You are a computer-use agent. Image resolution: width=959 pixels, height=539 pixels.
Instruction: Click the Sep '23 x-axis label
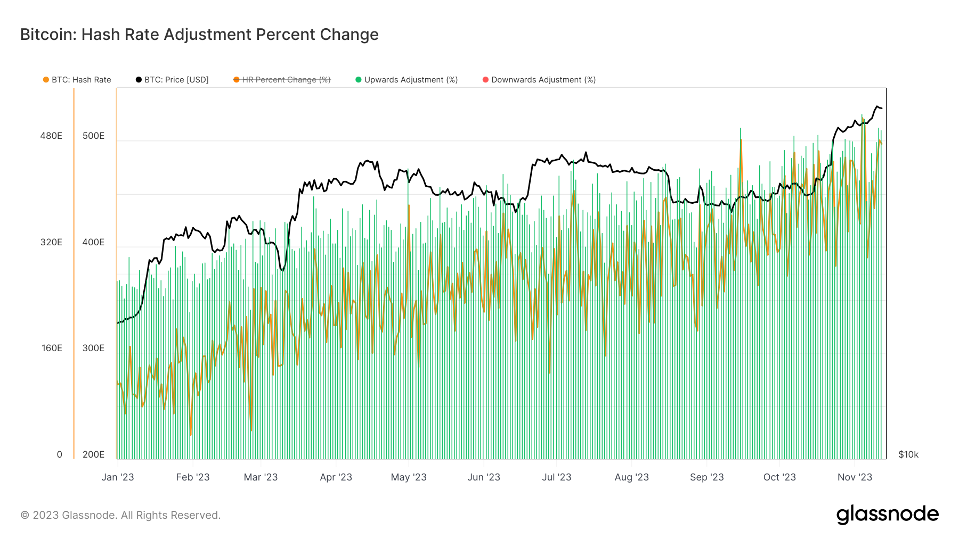point(706,477)
